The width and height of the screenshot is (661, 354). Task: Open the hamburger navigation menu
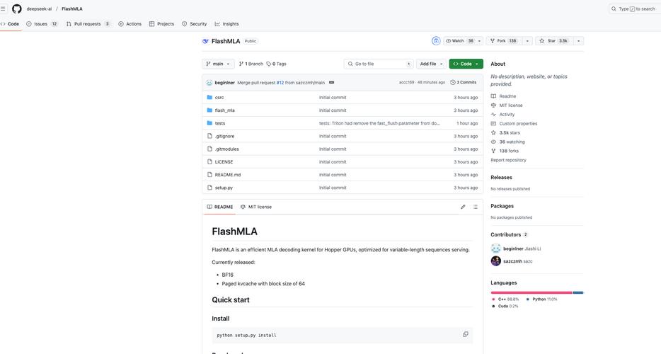3,8
